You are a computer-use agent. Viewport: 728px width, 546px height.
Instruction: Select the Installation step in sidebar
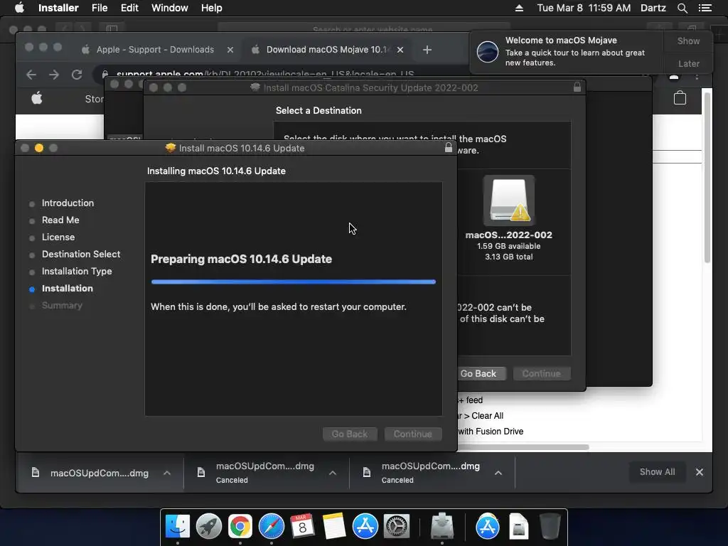pos(67,289)
